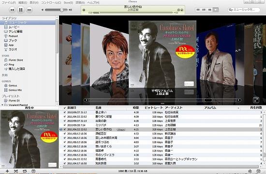
Task: Open the Store(S) menu
Action: pos(68,2)
